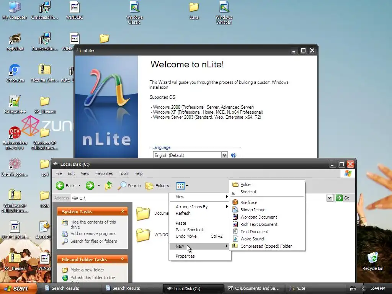392x294 pixels.
Task: Click the C:\ address bar field
Action: pyautogui.click(x=199, y=198)
